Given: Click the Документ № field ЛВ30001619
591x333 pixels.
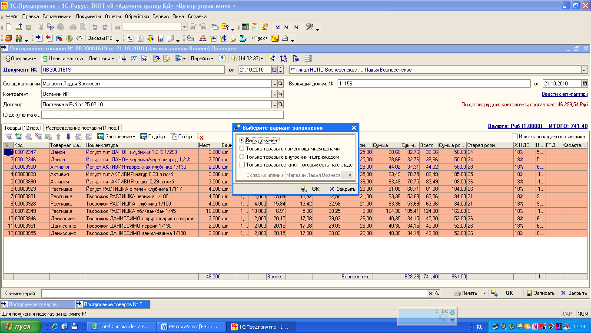Looking at the screenshot, I should [x=134, y=69].
